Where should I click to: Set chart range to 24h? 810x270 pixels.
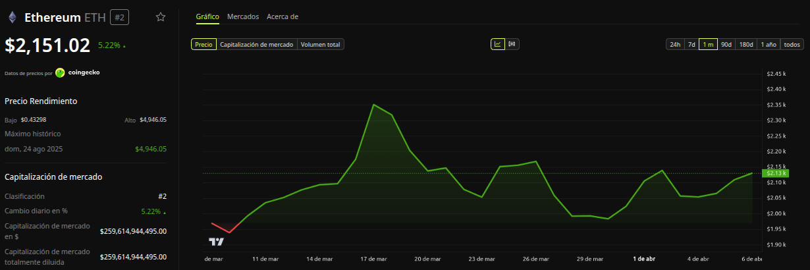click(675, 44)
